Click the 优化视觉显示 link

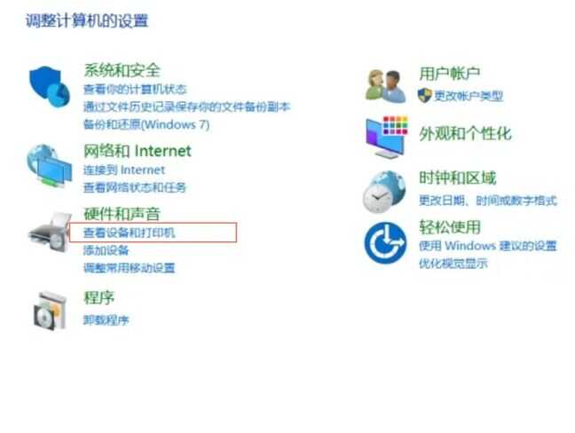(x=453, y=264)
